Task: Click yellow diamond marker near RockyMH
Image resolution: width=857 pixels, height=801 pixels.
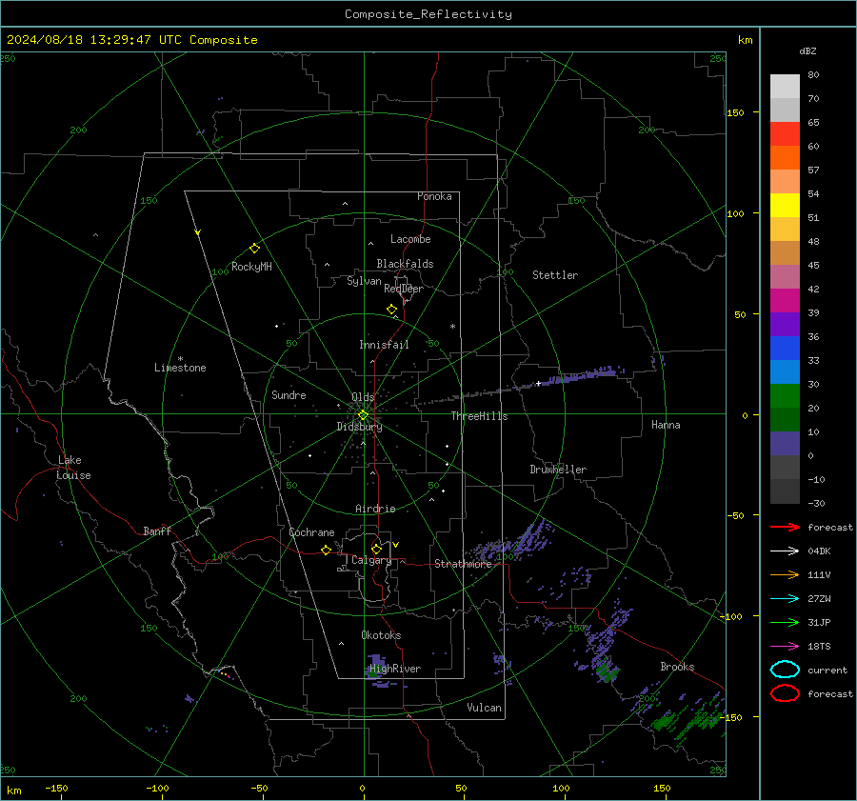Action: coord(254,249)
